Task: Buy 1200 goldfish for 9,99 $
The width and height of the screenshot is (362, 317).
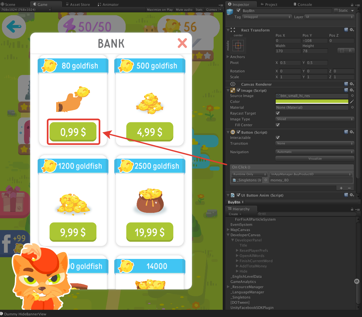Action: point(73,232)
